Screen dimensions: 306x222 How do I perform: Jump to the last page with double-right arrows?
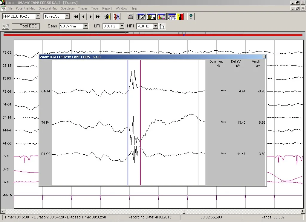pyautogui.click(x=98, y=17)
